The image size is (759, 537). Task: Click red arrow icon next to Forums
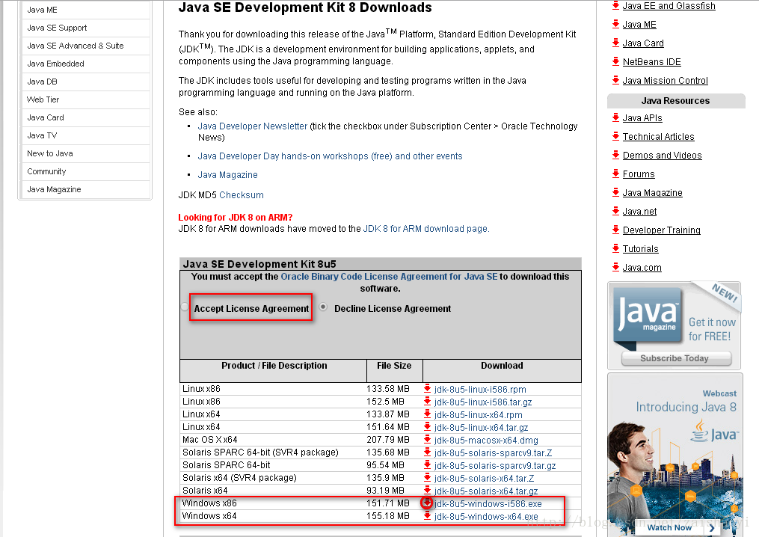[x=615, y=174]
